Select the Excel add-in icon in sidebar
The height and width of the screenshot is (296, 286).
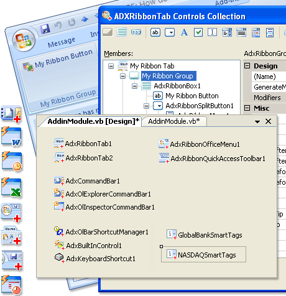point(11,187)
